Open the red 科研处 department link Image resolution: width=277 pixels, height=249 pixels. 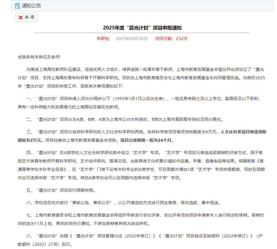(x=103, y=38)
